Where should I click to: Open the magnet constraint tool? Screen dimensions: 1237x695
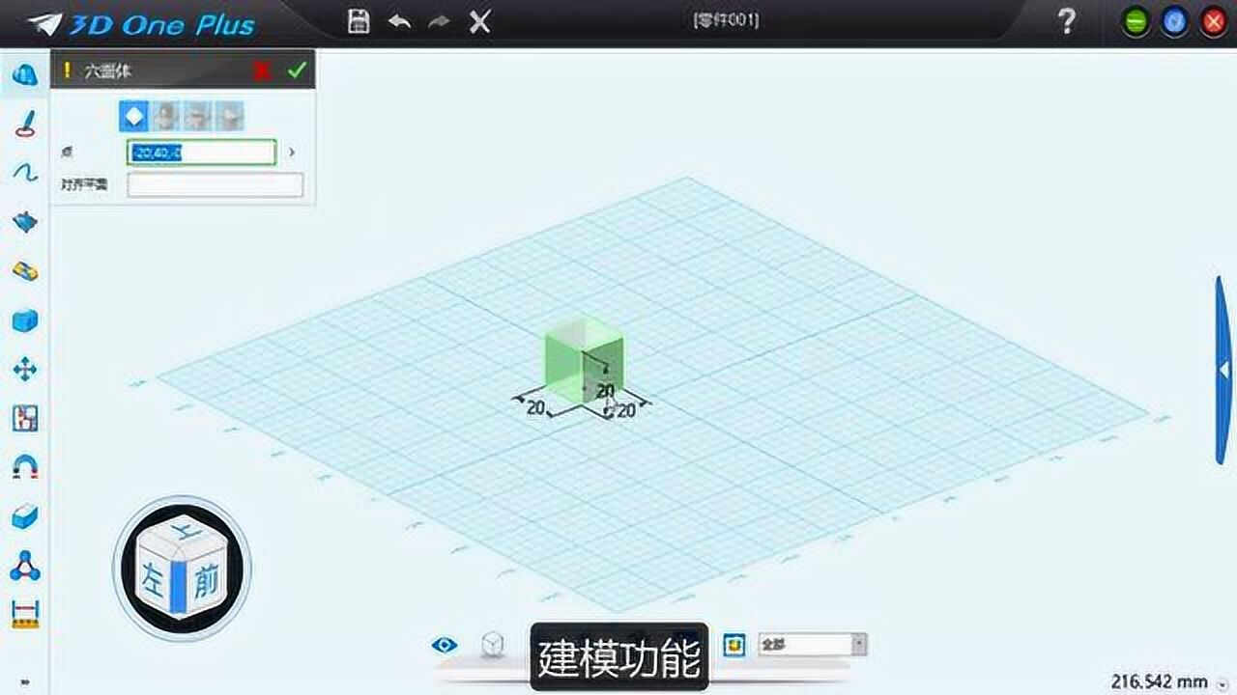[23, 466]
